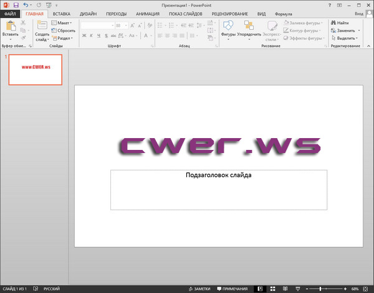Click the Save icon in quick access toolbar
Image resolution: width=374 pixels, height=293 pixels.
[x=16, y=4]
